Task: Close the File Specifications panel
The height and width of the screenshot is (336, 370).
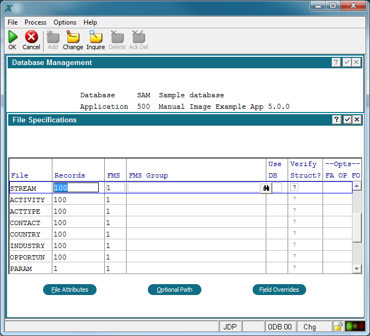Action: [x=357, y=120]
